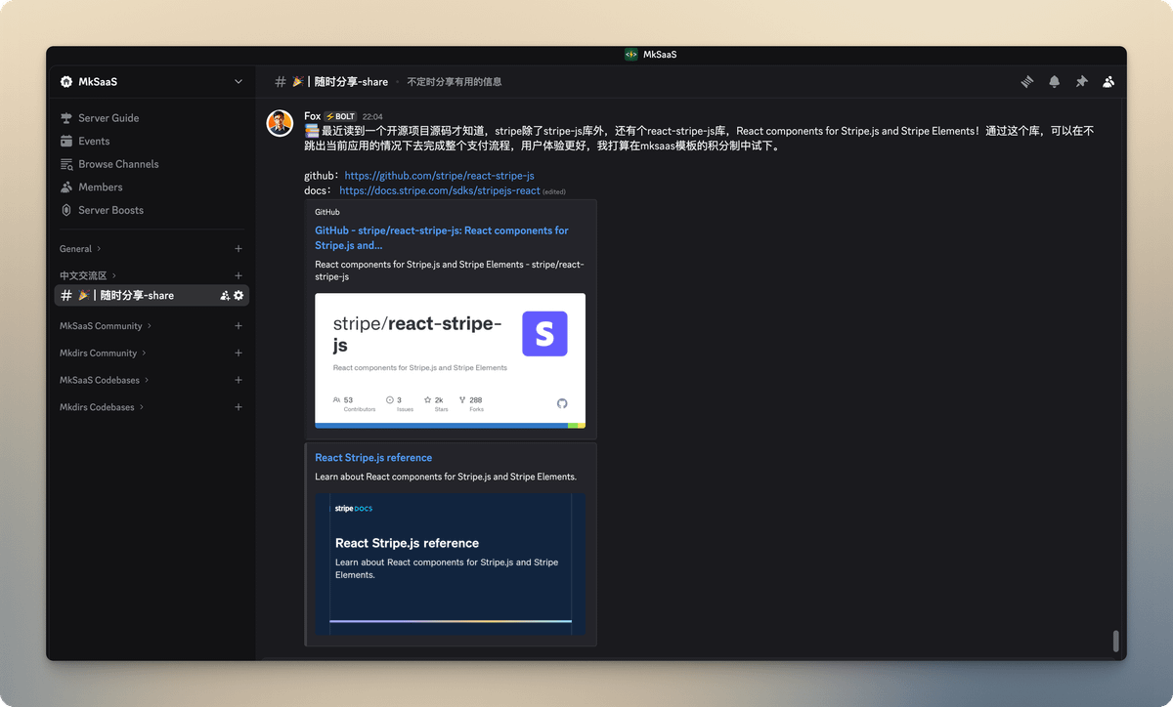Image resolution: width=1173 pixels, height=707 pixels.
Task: Click the chat scrollbar thumb
Action: [1115, 642]
